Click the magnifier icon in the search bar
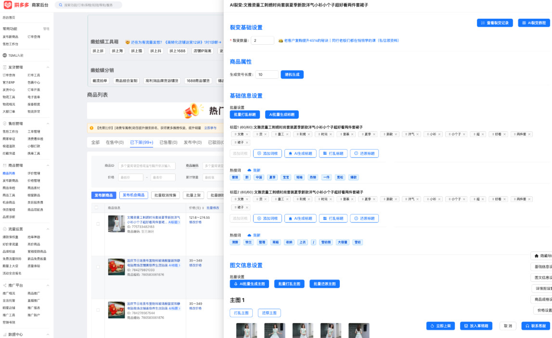This screenshot has width=552, height=338. pyautogui.click(x=61, y=5)
